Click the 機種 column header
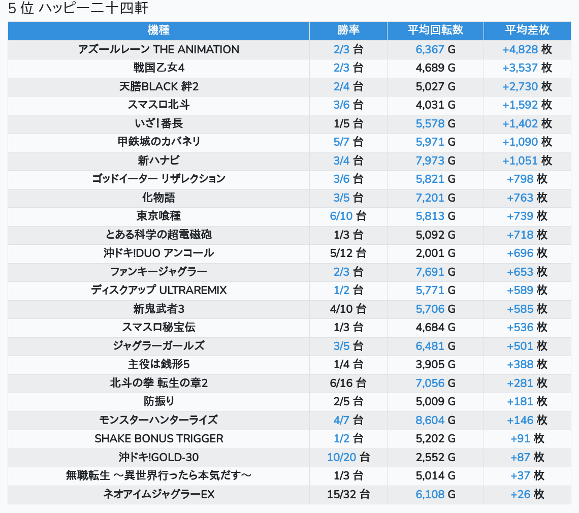 tap(158, 30)
